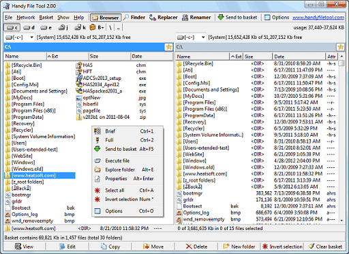Open Options from the toolbar
The image size is (349, 254).
(x=277, y=18)
